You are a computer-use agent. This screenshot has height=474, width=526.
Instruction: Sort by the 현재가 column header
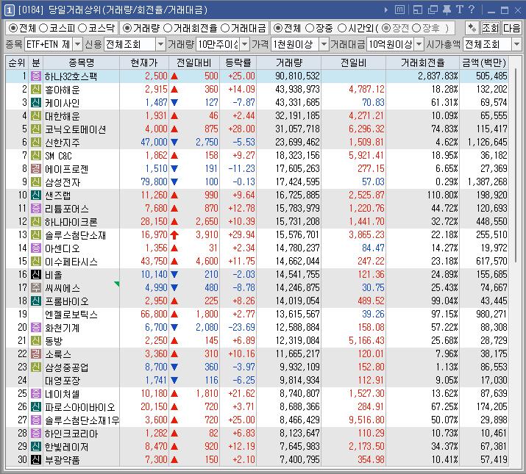[x=144, y=62]
